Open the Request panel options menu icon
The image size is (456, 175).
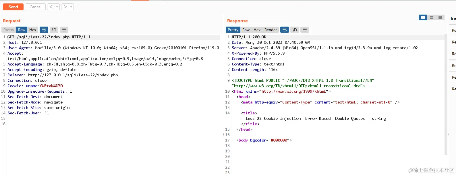pyautogui.click(x=64, y=30)
